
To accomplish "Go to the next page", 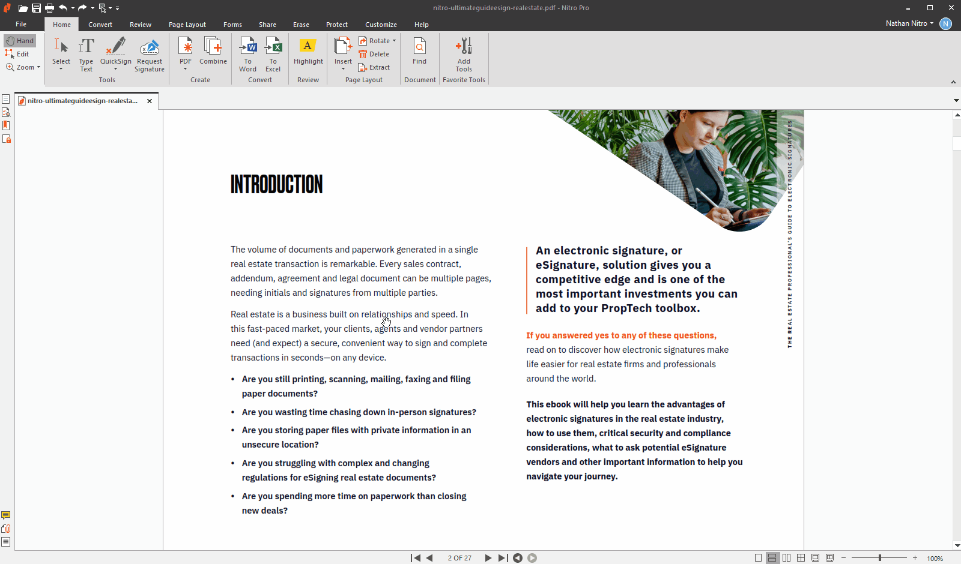I will tap(488, 558).
